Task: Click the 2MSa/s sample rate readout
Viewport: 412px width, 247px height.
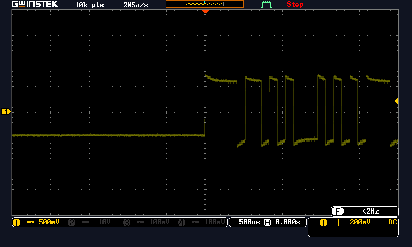Action: click(135, 5)
